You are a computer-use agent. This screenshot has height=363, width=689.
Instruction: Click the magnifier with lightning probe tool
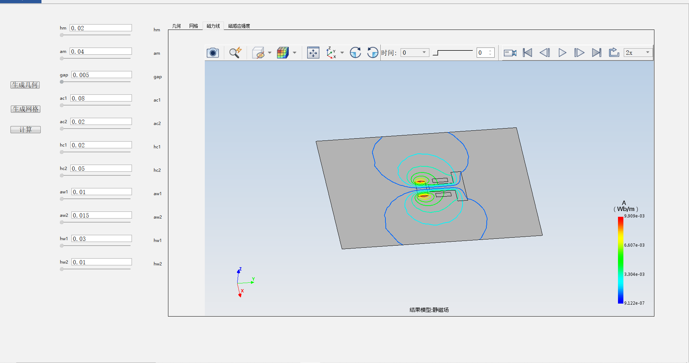(235, 53)
